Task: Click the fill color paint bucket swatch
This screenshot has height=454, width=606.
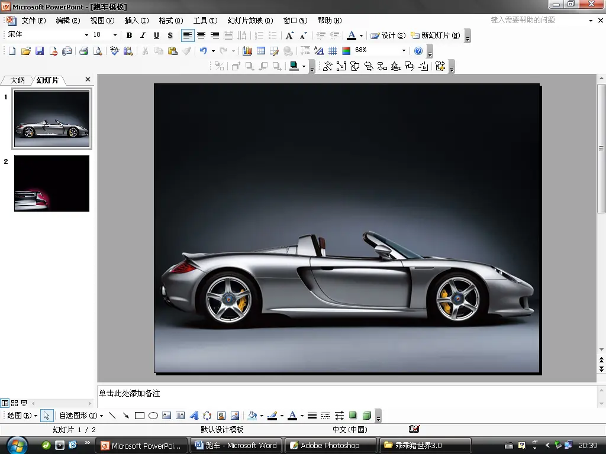Action: point(252,416)
